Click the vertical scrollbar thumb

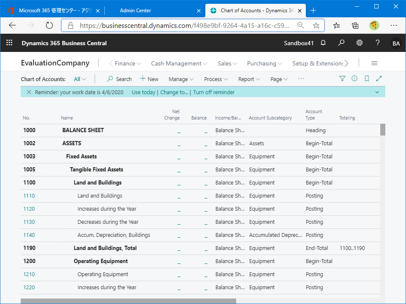pos(383,130)
